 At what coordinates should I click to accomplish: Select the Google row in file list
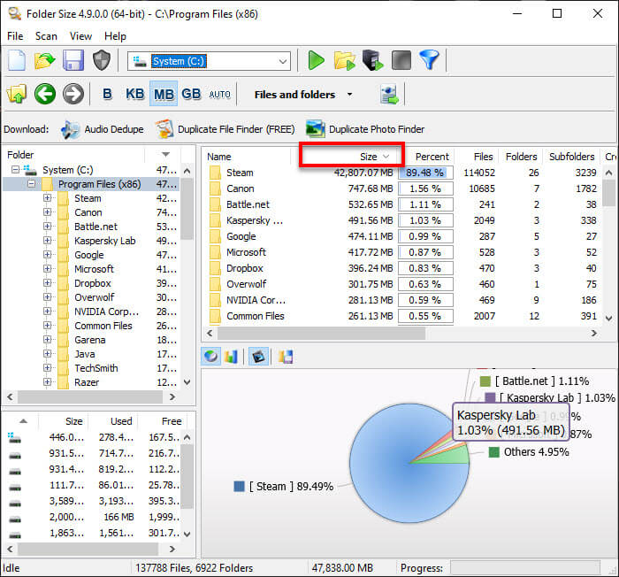click(x=401, y=236)
